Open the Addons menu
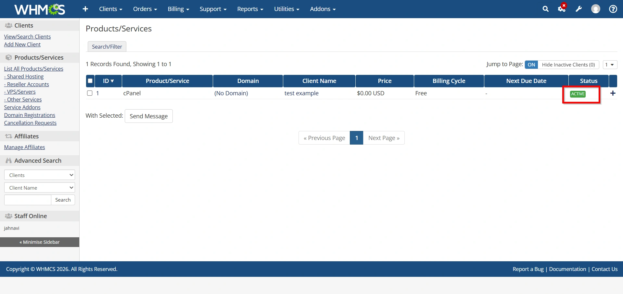The image size is (623, 294). [x=323, y=9]
